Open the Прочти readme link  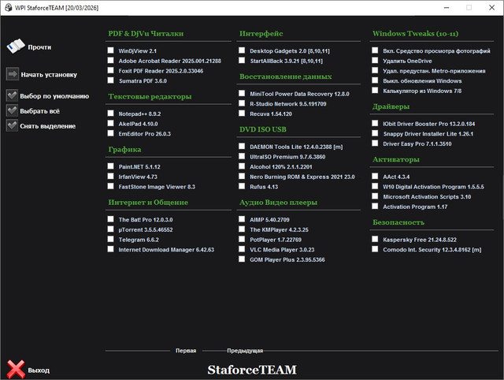39,47
